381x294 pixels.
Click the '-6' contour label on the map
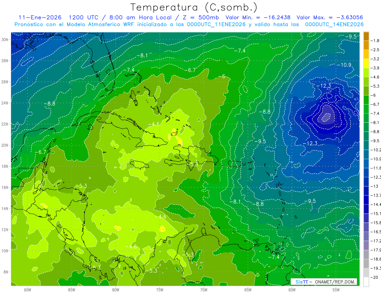(x=222, y=76)
